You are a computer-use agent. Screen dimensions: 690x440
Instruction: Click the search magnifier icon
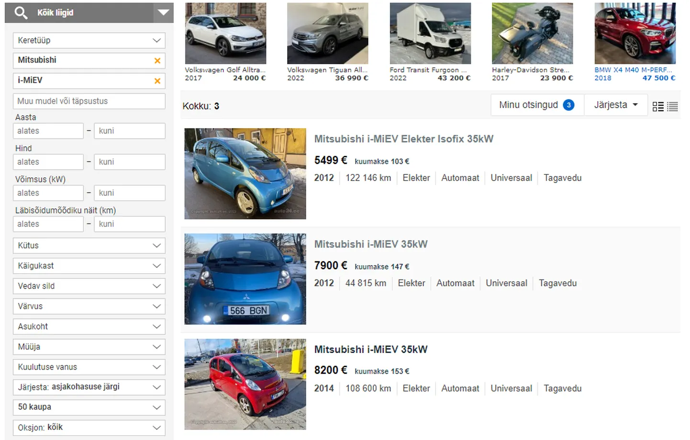tap(21, 12)
